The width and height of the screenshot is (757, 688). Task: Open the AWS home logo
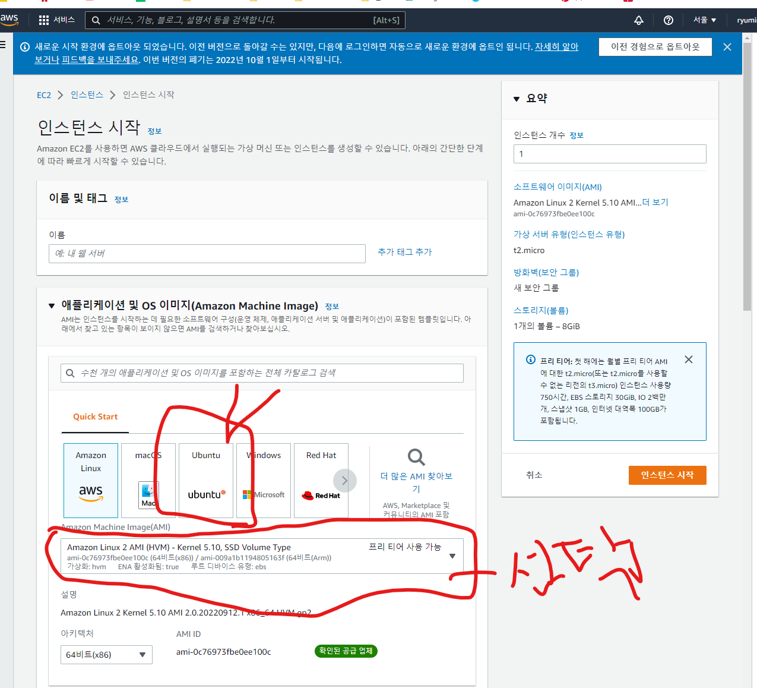tap(9, 20)
